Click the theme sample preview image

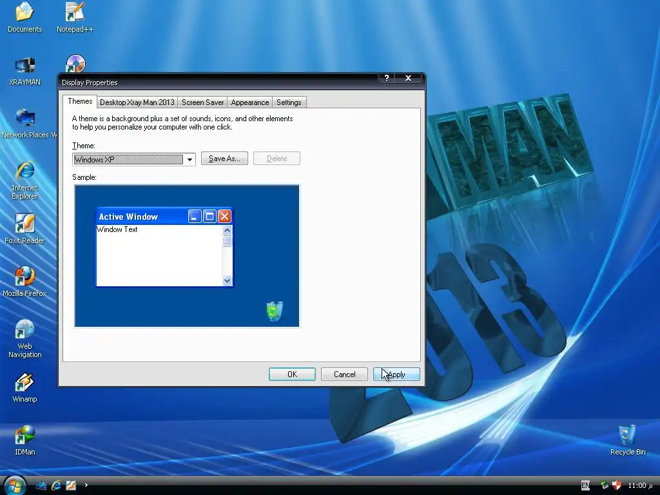tap(187, 256)
